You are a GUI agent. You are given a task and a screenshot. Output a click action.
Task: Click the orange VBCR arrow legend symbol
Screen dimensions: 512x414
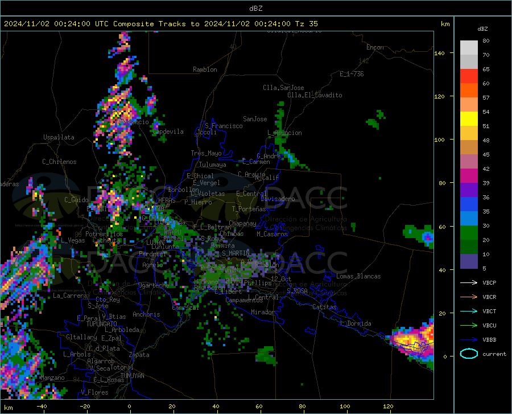(469, 297)
